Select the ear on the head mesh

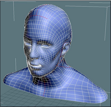coord(66,50)
